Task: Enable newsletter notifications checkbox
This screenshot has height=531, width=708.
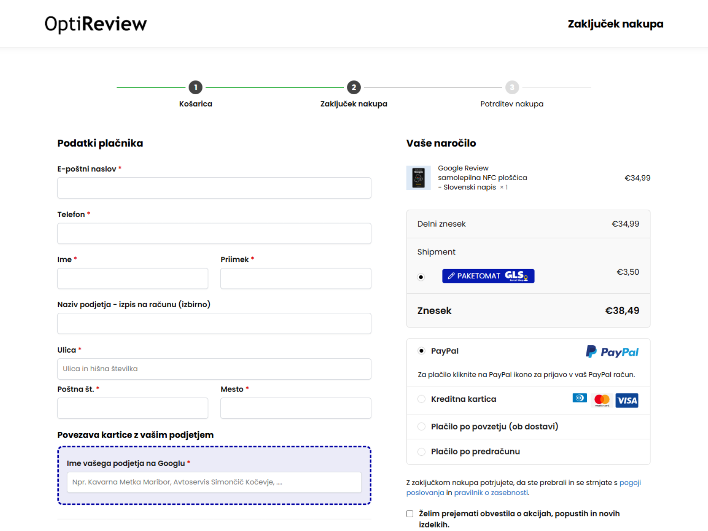Action: click(410, 514)
